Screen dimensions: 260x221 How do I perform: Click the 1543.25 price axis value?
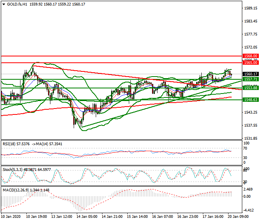[251, 112]
